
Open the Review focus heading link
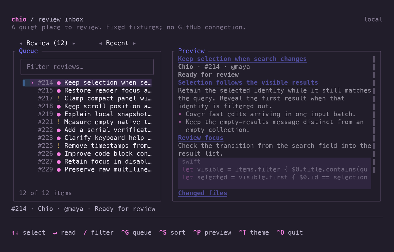[x=201, y=138]
